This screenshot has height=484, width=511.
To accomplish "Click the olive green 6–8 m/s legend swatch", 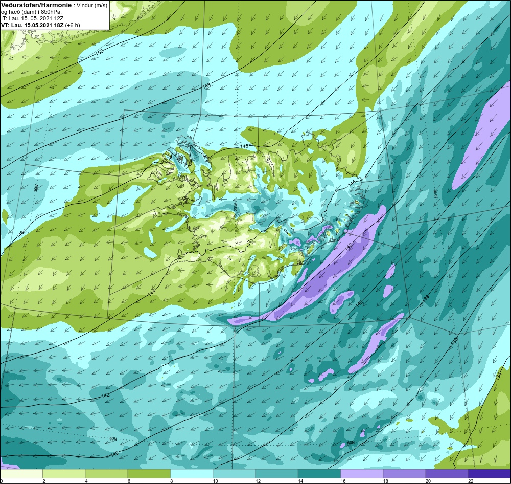I will 149,474.
